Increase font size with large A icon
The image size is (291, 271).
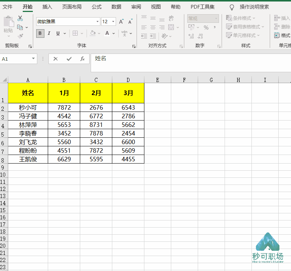pos(121,22)
